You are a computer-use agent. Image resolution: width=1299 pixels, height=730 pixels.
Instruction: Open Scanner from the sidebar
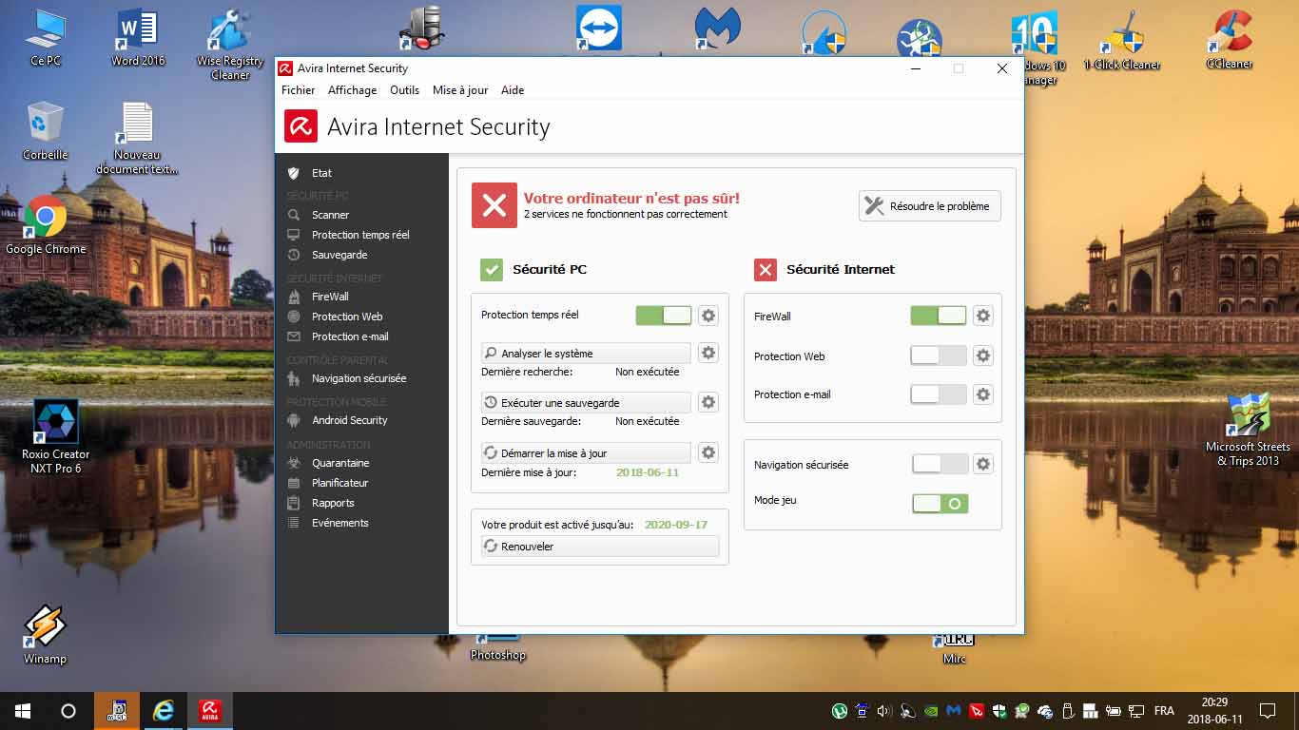(x=330, y=215)
